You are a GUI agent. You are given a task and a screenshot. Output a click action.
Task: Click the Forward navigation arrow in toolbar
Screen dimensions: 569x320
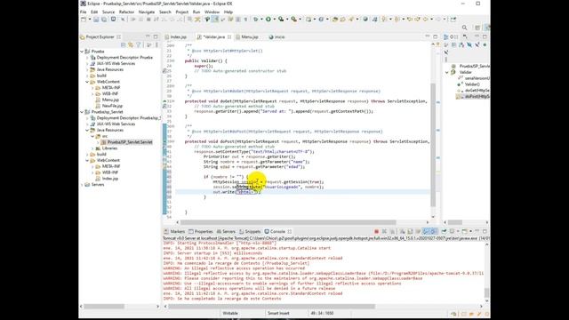[x=438, y=20]
